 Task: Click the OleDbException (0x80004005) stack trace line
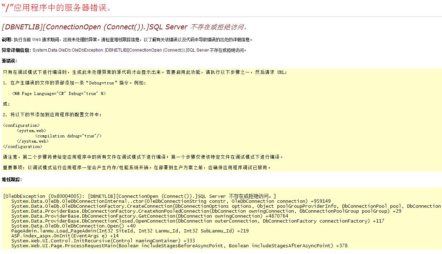[140, 196]
